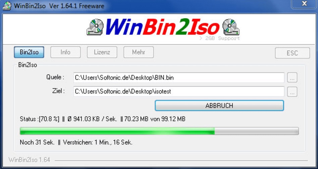Switch to the Bin2Iso tab
Viewport: 318px width, 169px height.
[29, 52]
